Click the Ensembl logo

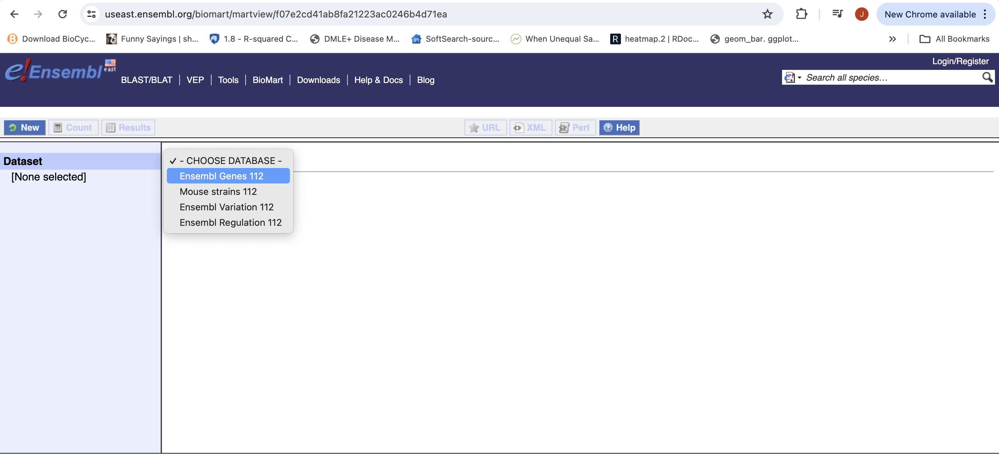pos(54,71)
